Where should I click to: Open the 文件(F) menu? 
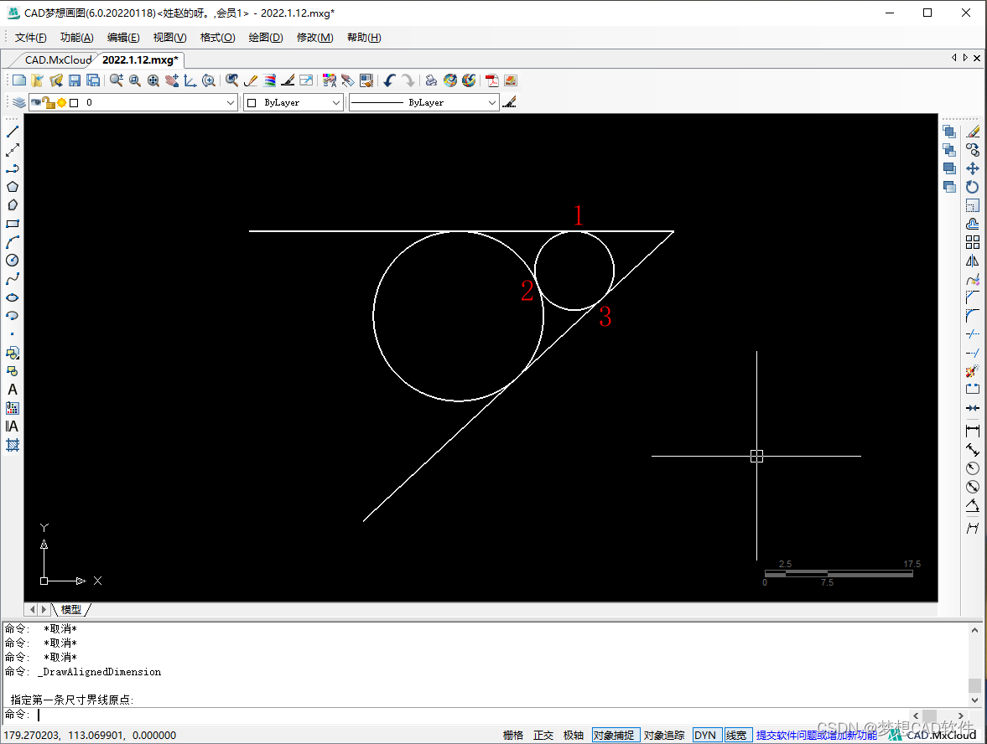tap(31, 37)
